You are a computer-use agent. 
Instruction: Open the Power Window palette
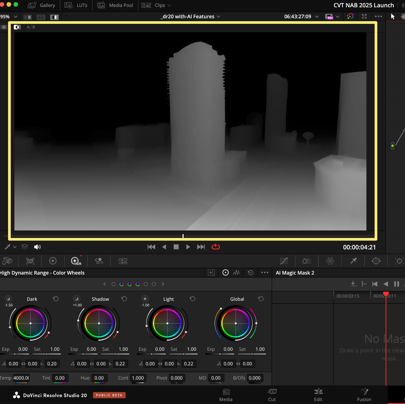(376, 261)
